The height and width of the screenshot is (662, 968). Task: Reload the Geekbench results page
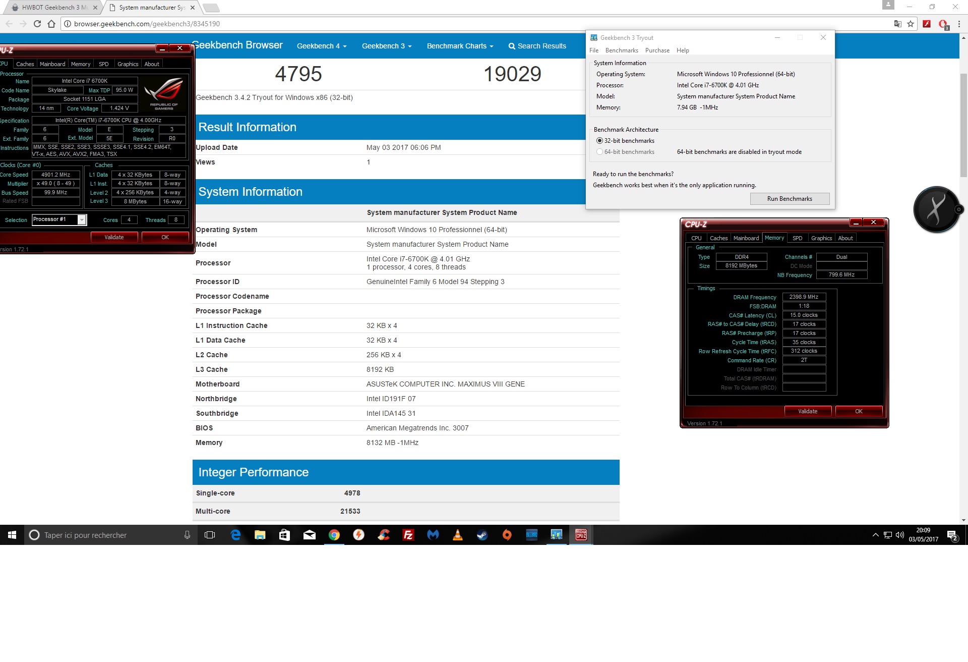37,24
